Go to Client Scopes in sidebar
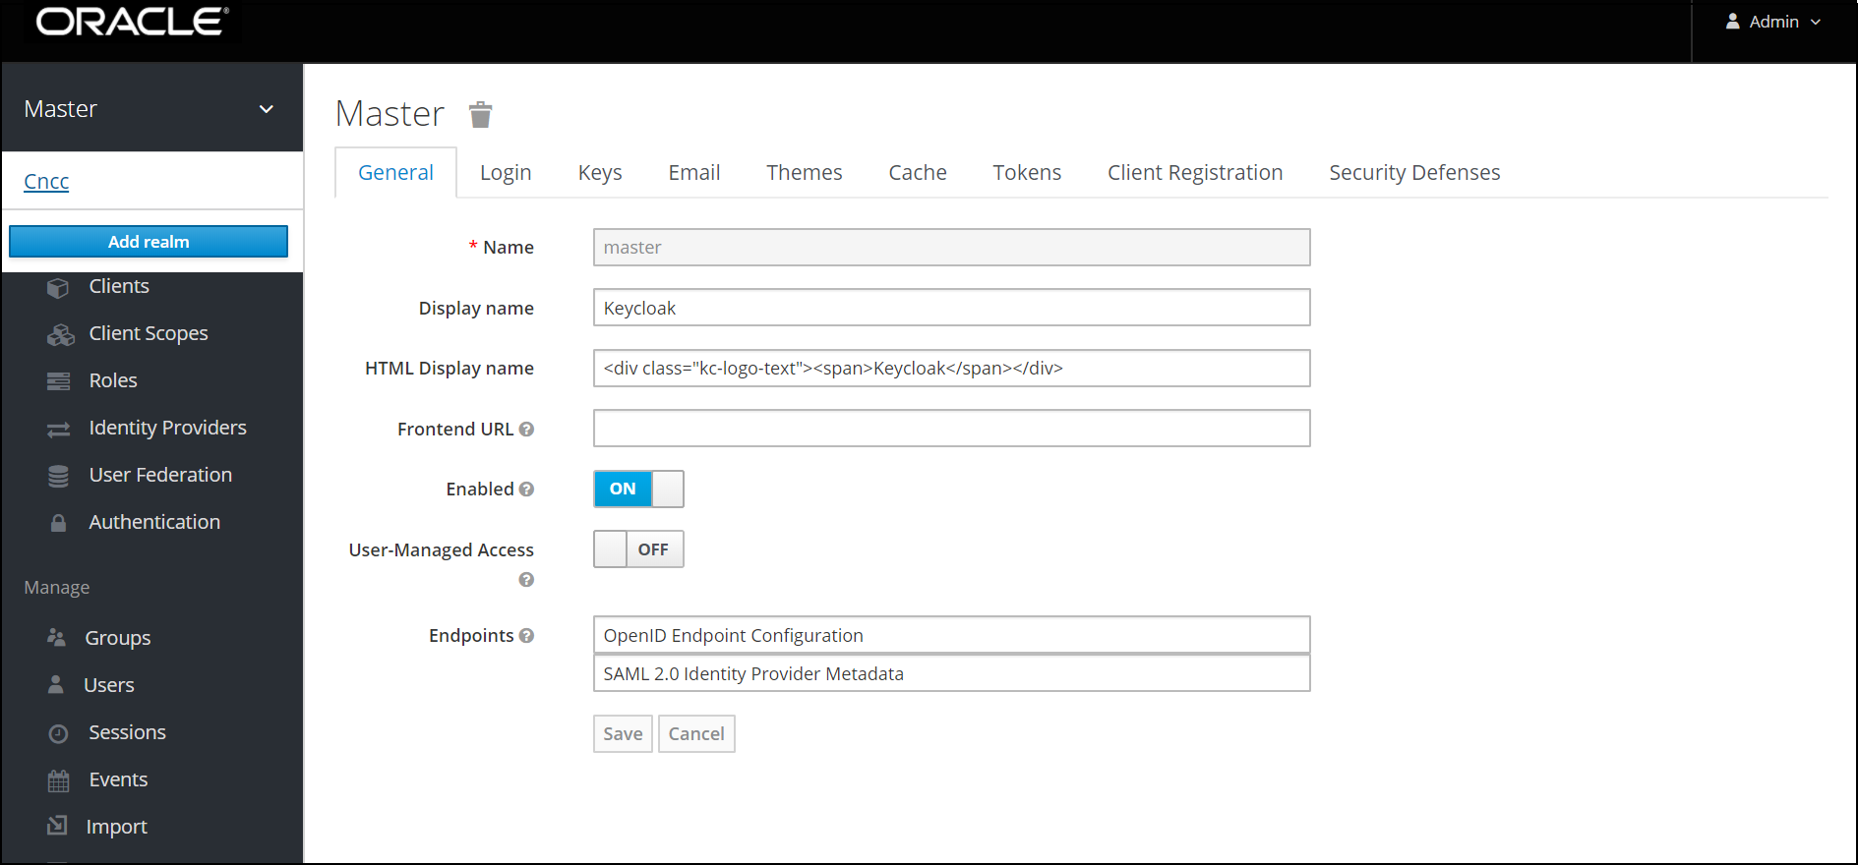 click(x=149, y=333)
